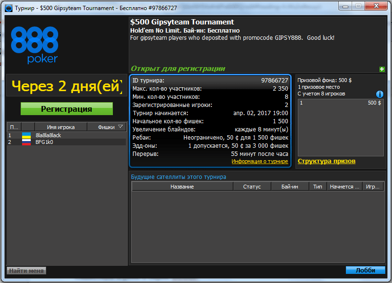Minimize the tournament window
The width and height of the screenshot is (392, 283).
tap(346, 7)
